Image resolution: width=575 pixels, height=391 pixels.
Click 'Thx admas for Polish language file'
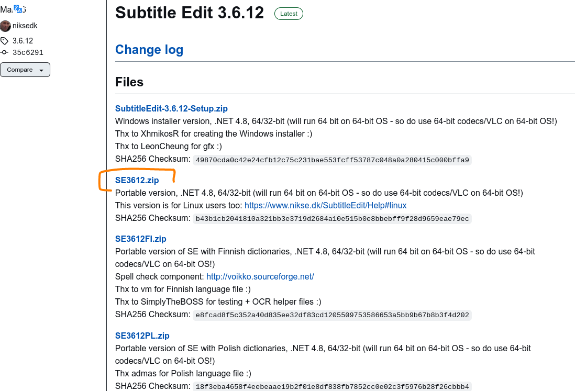[183, 373]
